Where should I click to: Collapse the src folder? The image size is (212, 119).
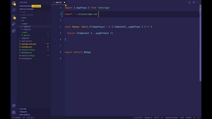pos(23,20)
